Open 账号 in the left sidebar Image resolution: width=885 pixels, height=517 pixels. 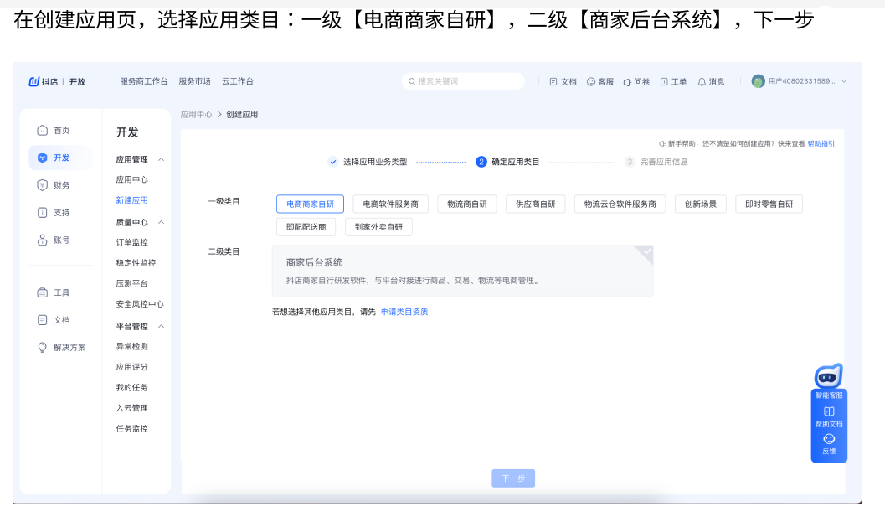coord(54,240)
